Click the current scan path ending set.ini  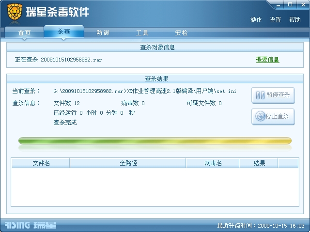pos(145,91)
